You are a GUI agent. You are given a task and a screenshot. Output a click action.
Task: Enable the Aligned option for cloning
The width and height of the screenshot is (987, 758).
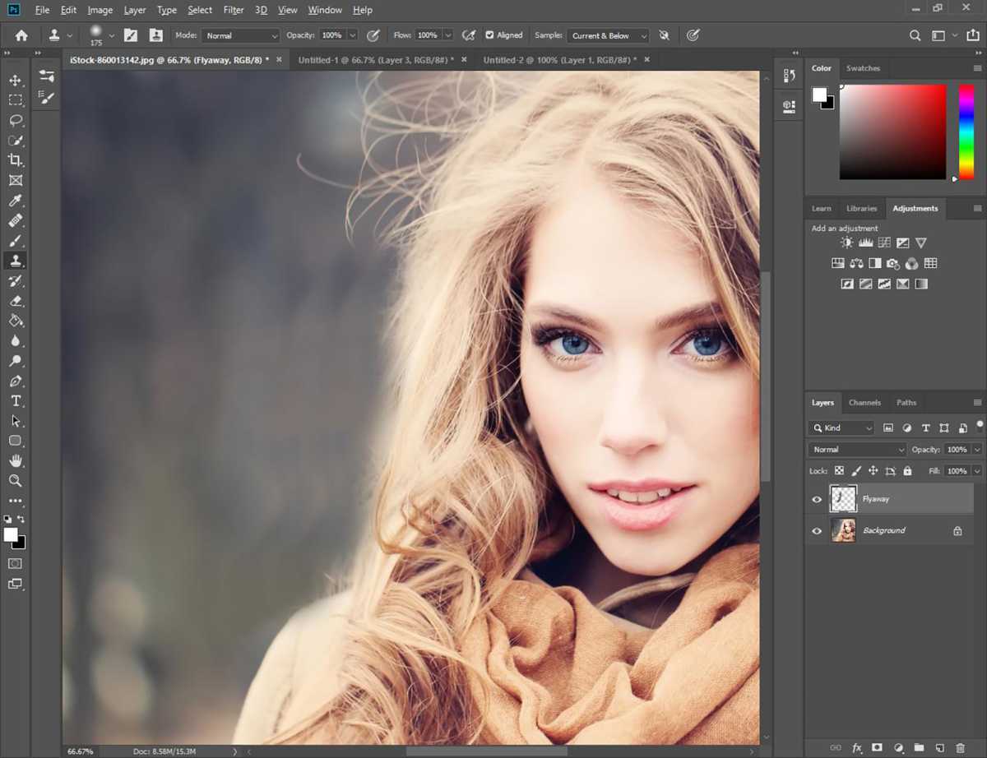pos(490,35)
